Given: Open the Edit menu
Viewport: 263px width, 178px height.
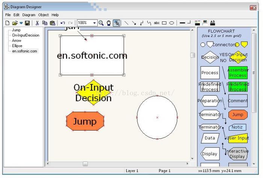Looking at the screenshot, I should 17,15.
